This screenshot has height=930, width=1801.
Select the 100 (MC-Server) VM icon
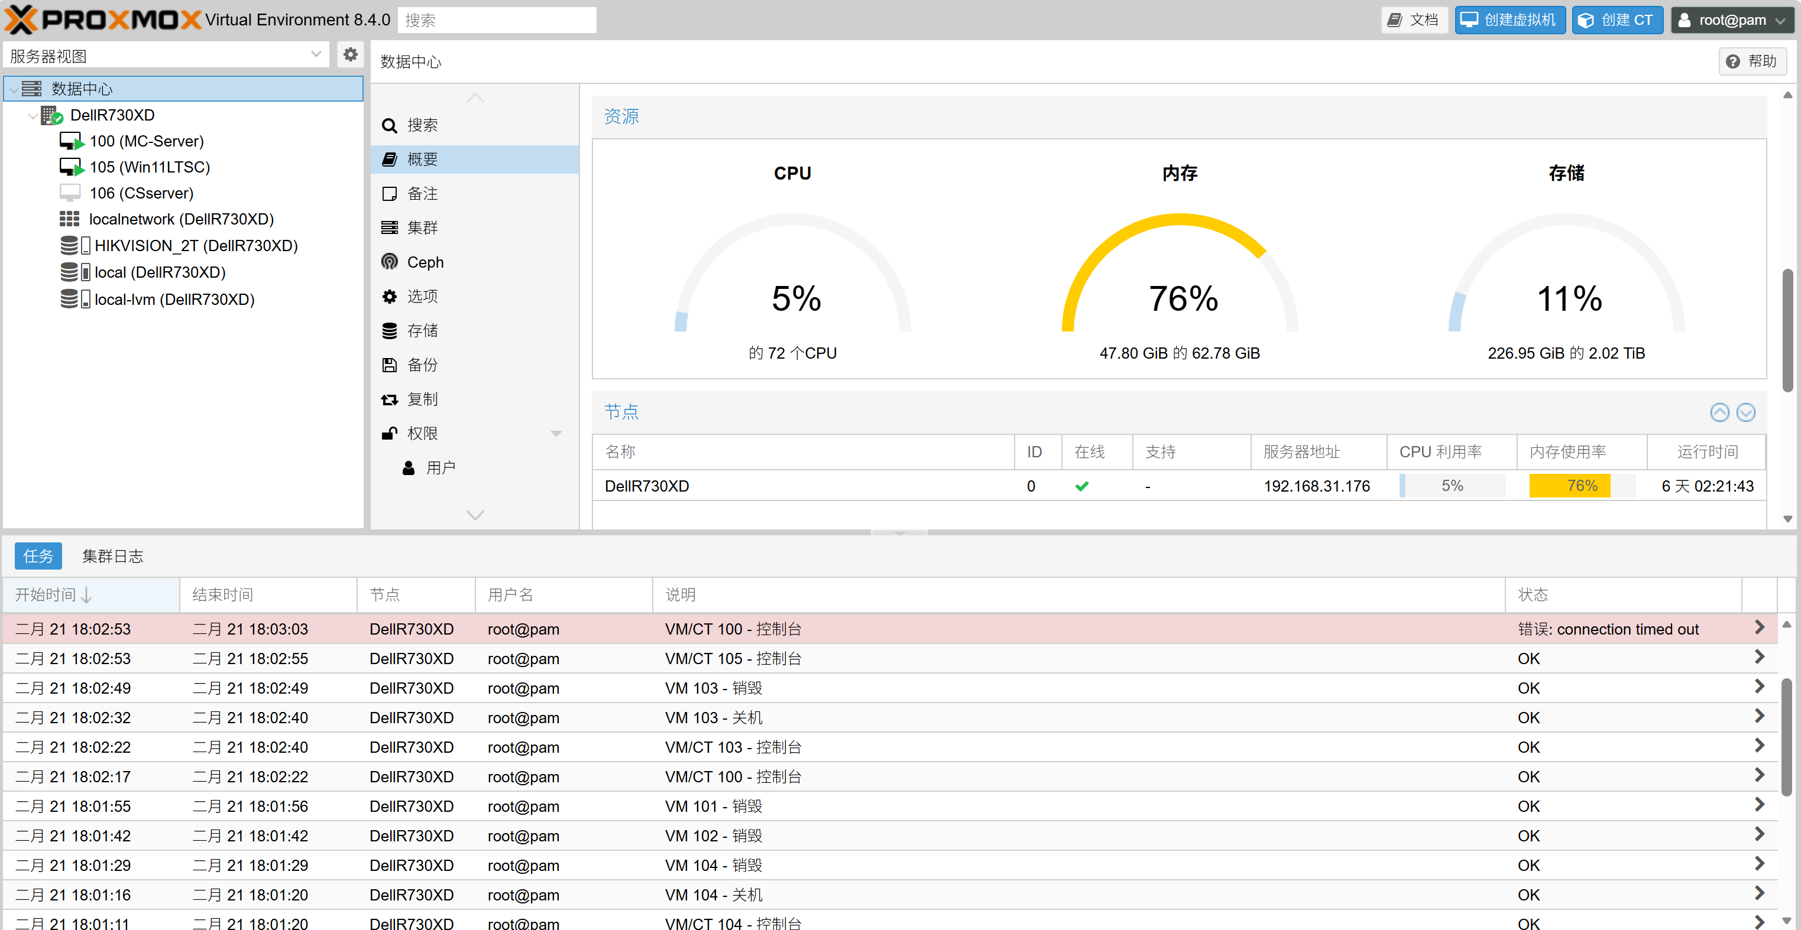72,141
